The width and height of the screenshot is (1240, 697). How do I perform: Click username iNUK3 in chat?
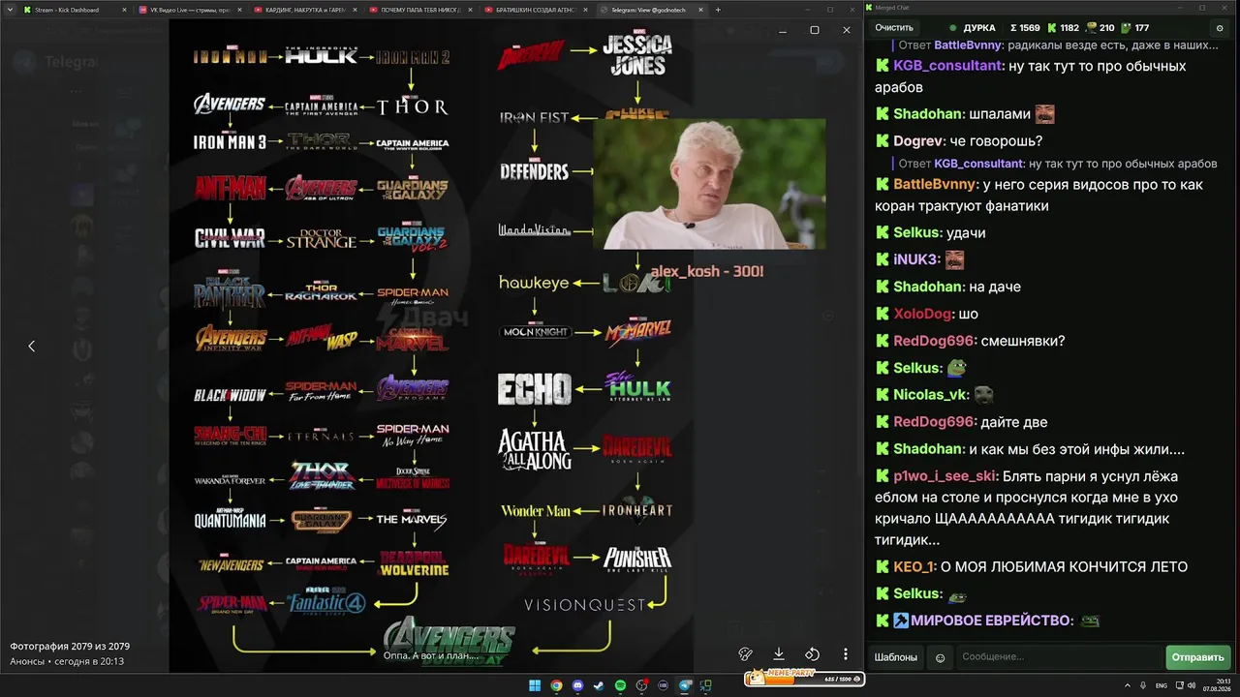click(x=915, y=259)
